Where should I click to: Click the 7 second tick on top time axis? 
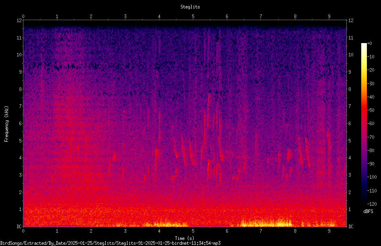click(261, 17)
